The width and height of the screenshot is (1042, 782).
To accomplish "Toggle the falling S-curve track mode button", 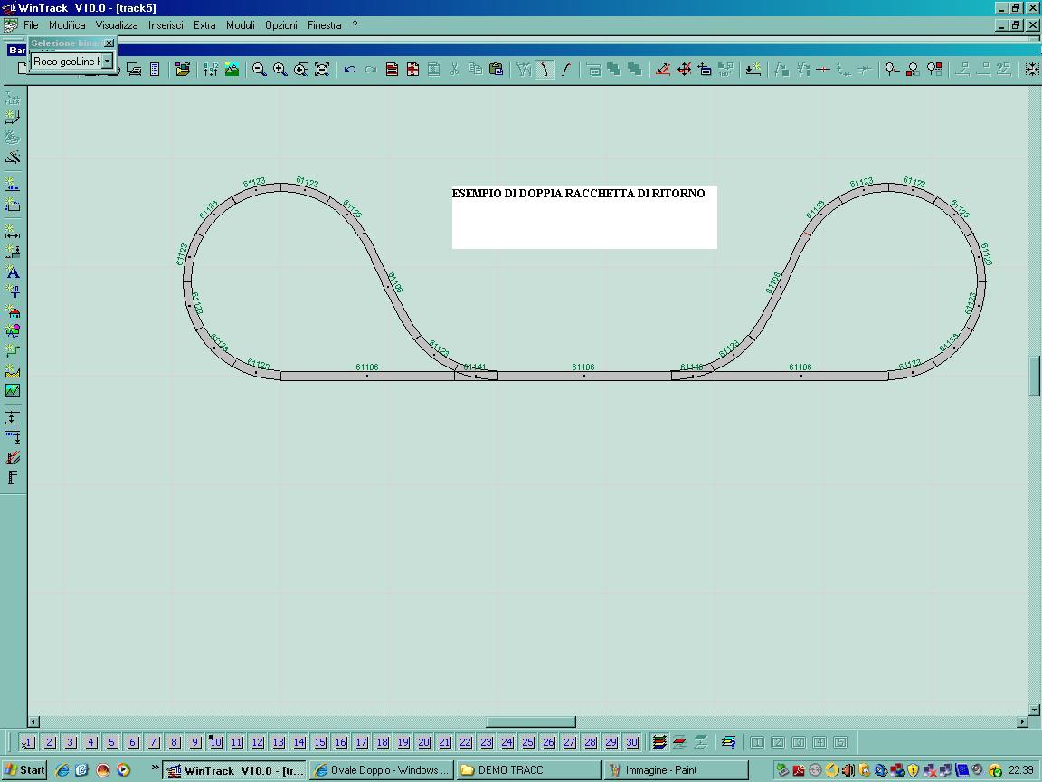I will click(545, 69).
